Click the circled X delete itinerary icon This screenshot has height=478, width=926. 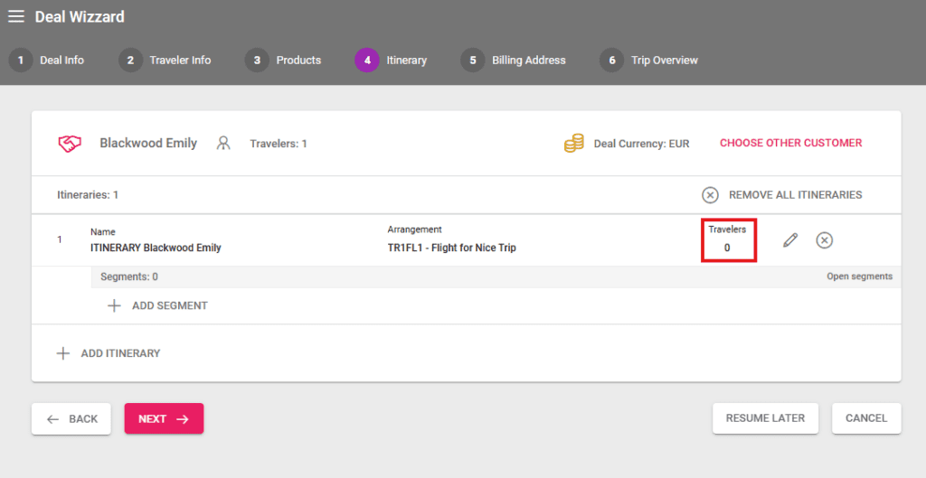tap(825, 240)
